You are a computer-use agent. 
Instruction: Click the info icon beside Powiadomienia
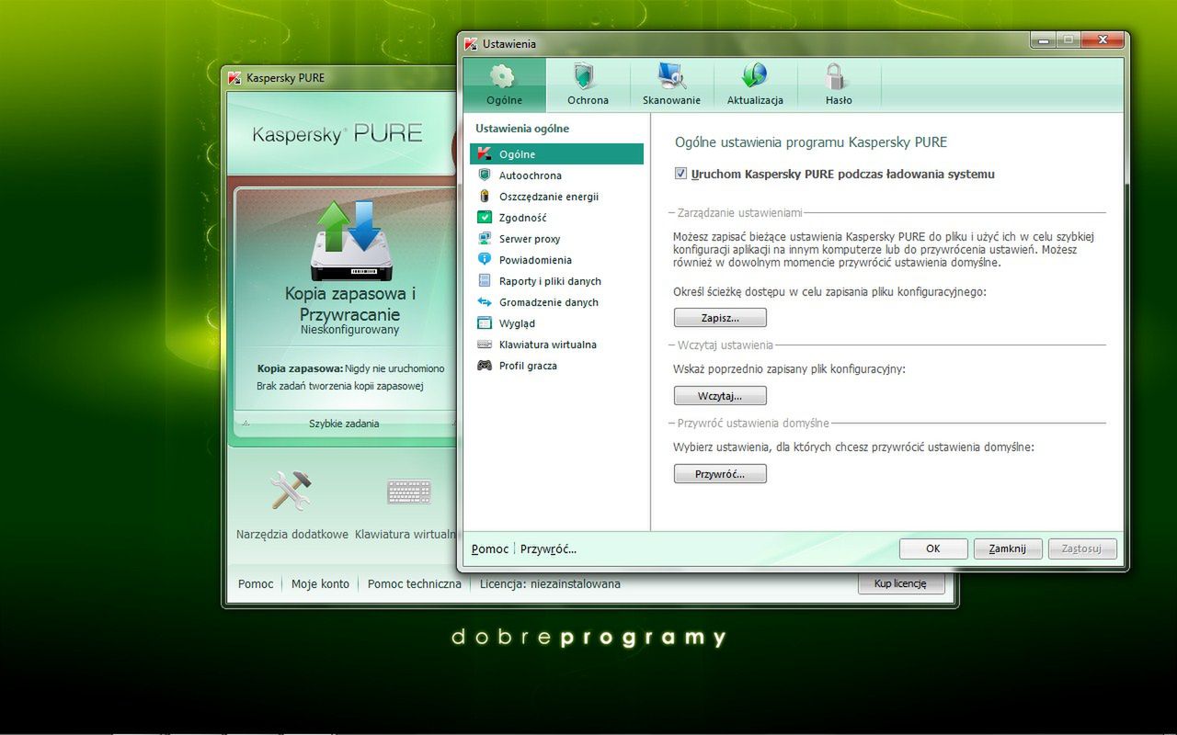point(485,260)
